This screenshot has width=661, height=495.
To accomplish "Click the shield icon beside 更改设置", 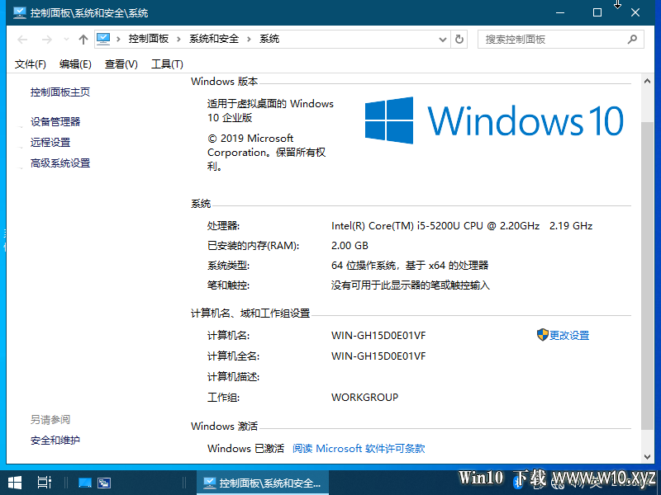I will coord(542,335).
